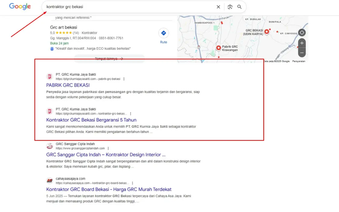Image resolution: width=339 pixels, height=212 pixels.
Task: Open more options for GRC Sanggar Cipta Indah
Action: click(x=108, y=148)
